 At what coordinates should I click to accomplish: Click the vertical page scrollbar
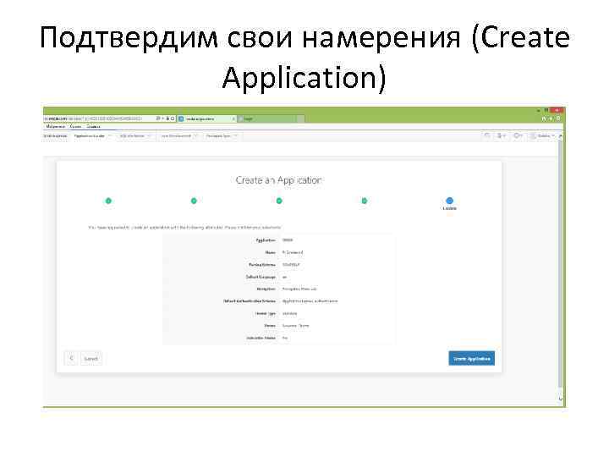pyautogui.click(x=560, y=264)
